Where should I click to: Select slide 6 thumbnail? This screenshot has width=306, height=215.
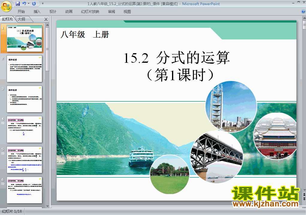click(24, 190)
